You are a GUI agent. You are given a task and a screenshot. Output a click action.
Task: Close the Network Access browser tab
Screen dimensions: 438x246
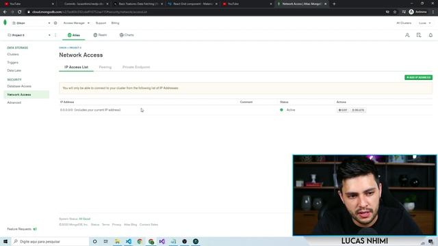point(326,4)
